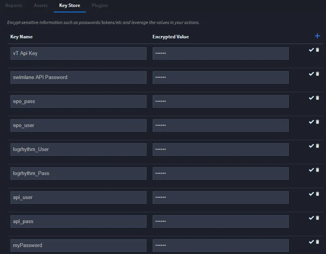Focus the api_user key name field
The height and width of the screenshot is (254, 326).
click(x=78, y=197)
